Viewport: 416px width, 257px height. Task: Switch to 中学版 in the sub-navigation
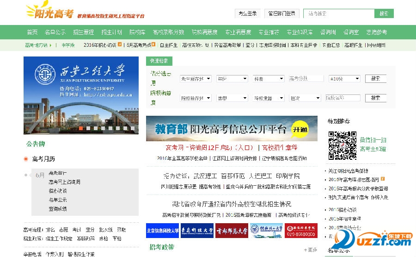(x=68, y=45)
